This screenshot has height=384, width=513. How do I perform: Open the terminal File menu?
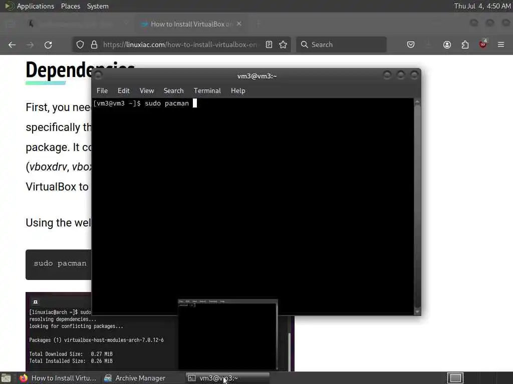[102, 91]
